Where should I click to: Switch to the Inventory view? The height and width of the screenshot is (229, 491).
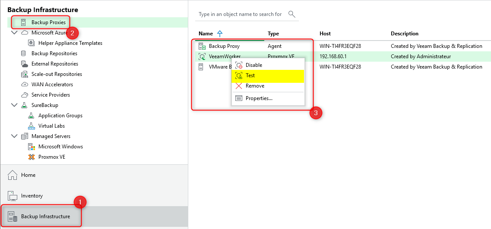click(x=94, y=196)
